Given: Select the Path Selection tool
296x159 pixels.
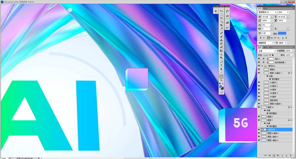Looking at the screenshot, I should click(x=221, y=69).
